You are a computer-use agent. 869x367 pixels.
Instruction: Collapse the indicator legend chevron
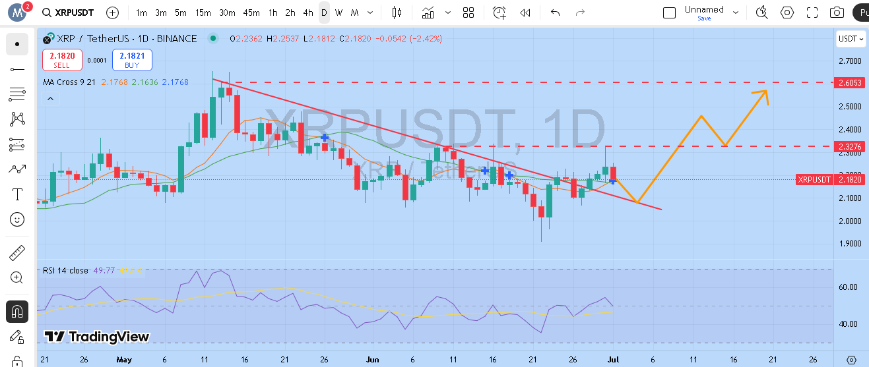[x=50, y=98]
